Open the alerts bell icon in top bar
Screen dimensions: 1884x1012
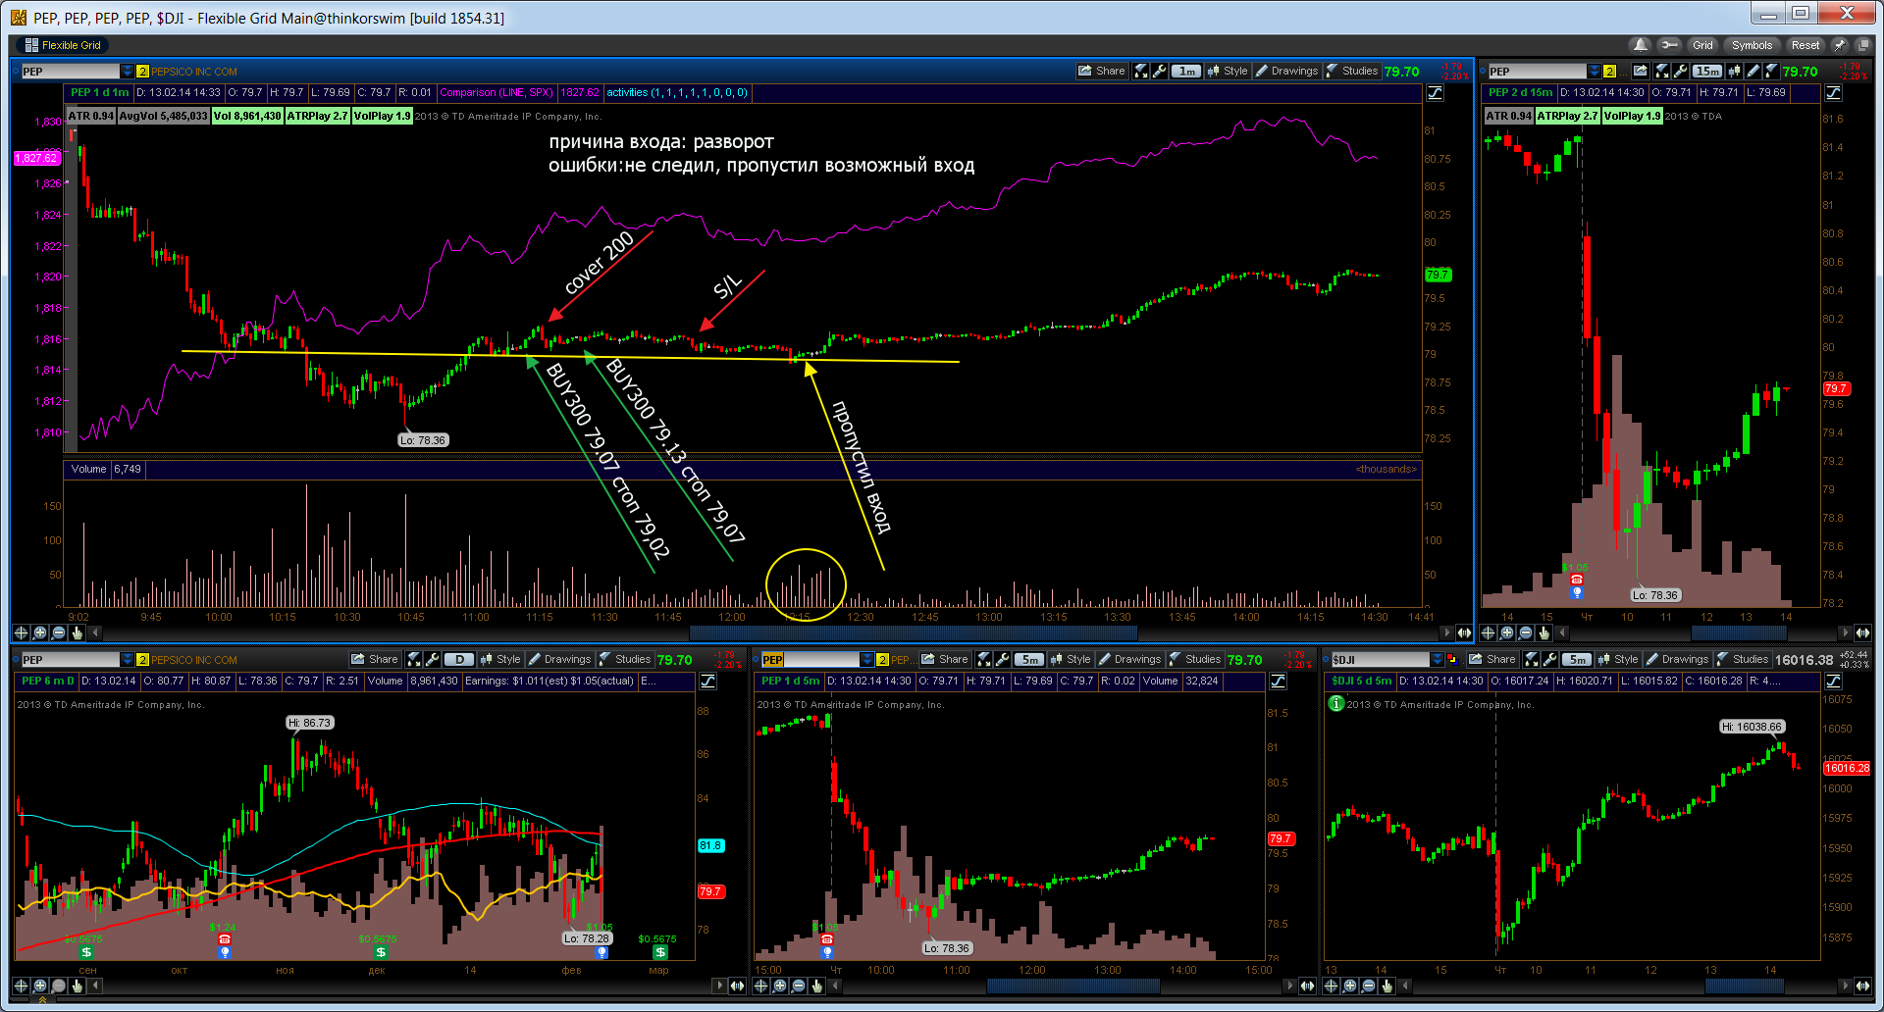coord(1640,45)
